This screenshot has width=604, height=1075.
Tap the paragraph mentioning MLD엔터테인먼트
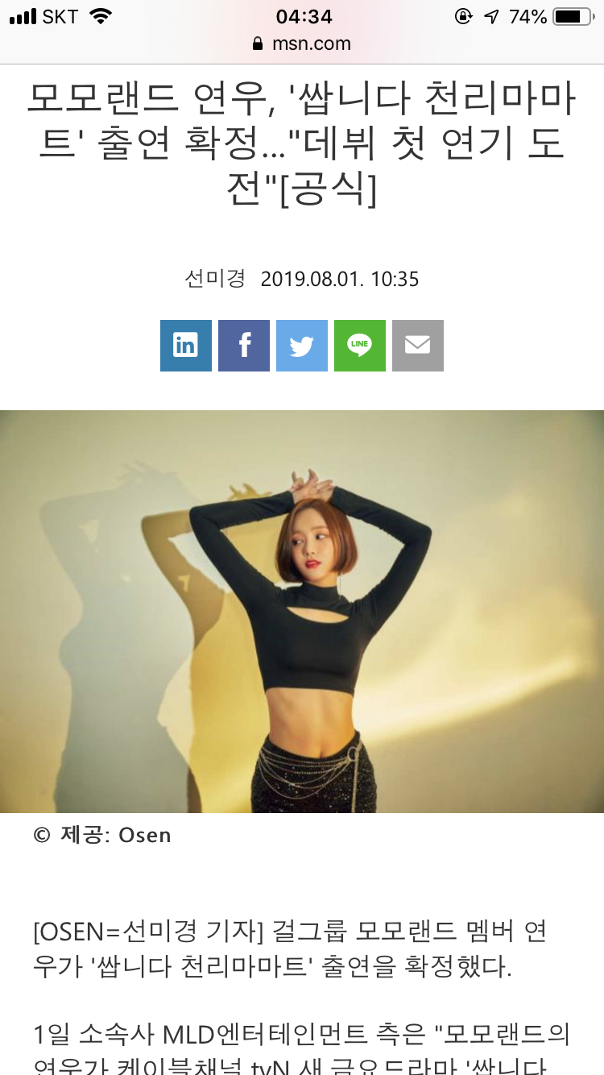[302, 1046]
